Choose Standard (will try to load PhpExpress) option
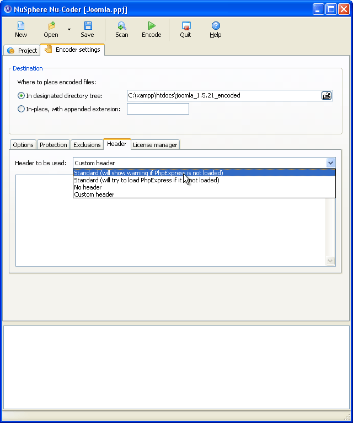353x423 pixels. (x=204, y=180)
